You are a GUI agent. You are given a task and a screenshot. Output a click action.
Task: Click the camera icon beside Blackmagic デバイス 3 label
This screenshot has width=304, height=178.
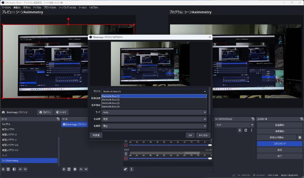coord(3,112)
